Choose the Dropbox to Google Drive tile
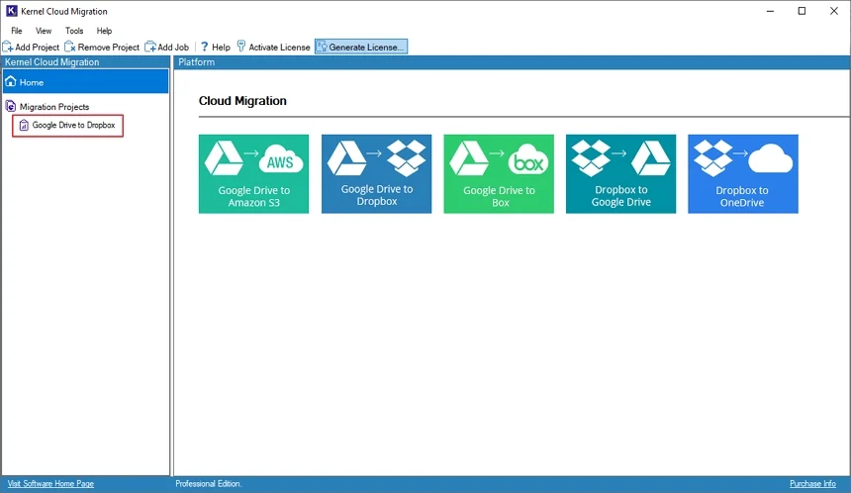The height and width of the screenshot is (493, 851). [620, 174]
